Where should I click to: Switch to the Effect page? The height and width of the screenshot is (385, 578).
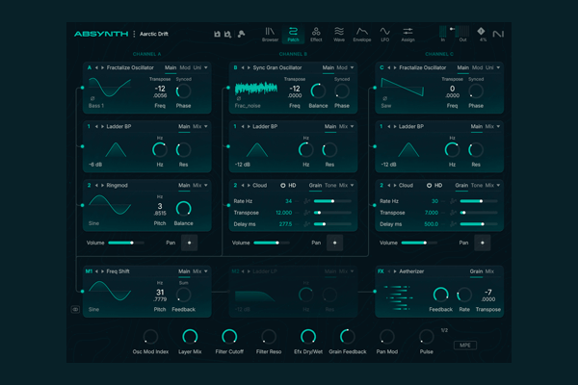coord(316,35)
